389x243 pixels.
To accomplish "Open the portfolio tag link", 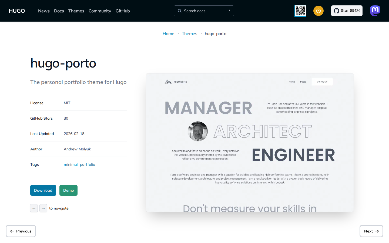I will 88,164.
